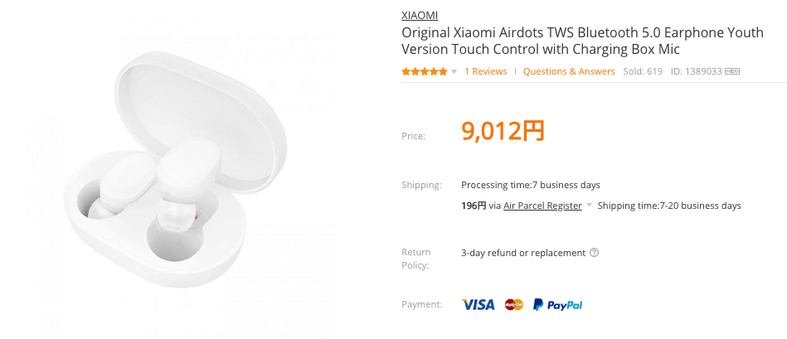Image resolution: width=787 pixels, height=339 pixels.
Task: Click the 3-day refund or replacement text
Action: (x=522, y=253)
